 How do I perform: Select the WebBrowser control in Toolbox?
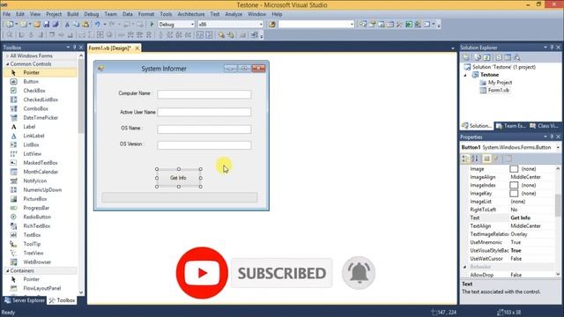[37, 262]
